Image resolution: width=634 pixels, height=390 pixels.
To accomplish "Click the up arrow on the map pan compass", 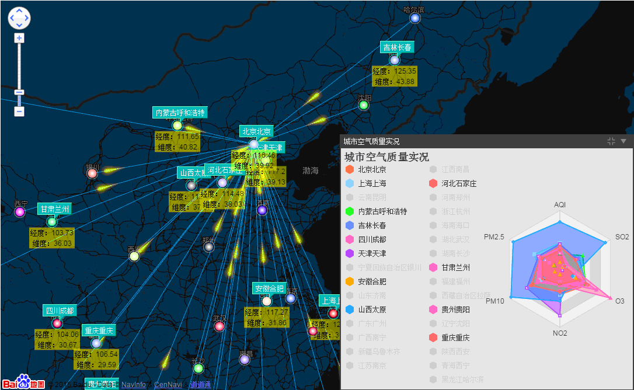I will (x=19, y=11).
